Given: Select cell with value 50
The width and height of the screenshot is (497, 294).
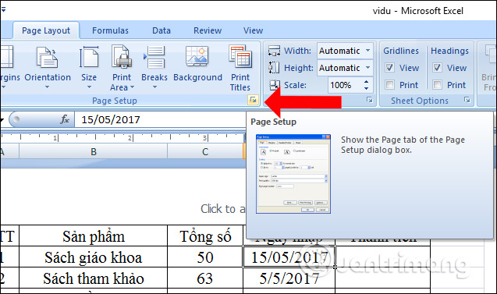Looking at the screenshot, I should point(205,257).
